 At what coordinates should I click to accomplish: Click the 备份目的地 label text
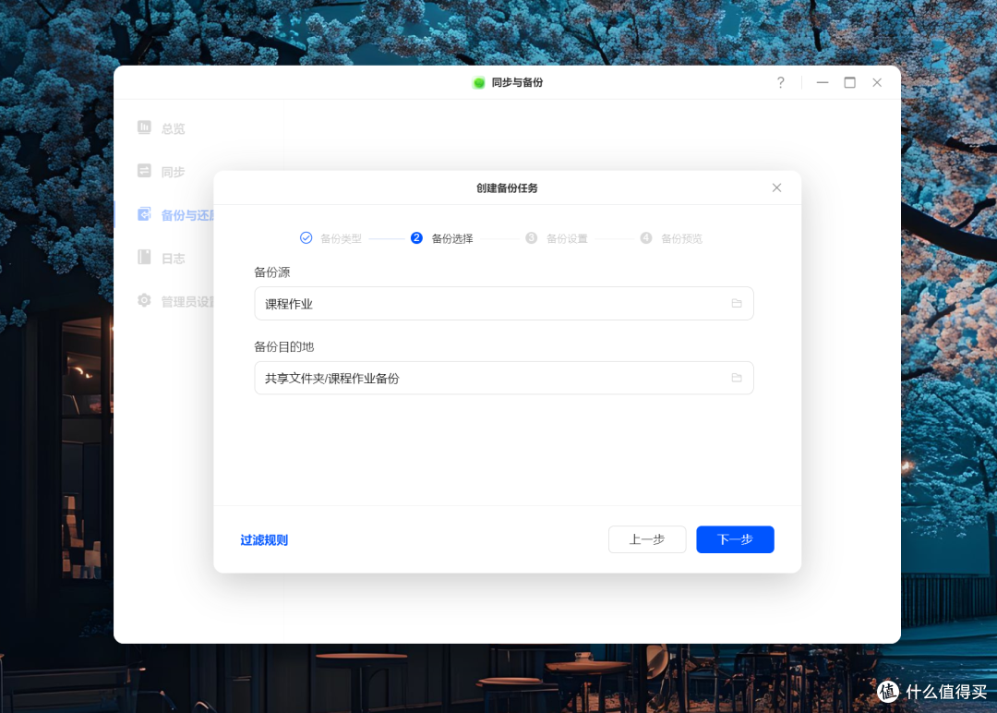pyautogui.click(x=283, y=346)
